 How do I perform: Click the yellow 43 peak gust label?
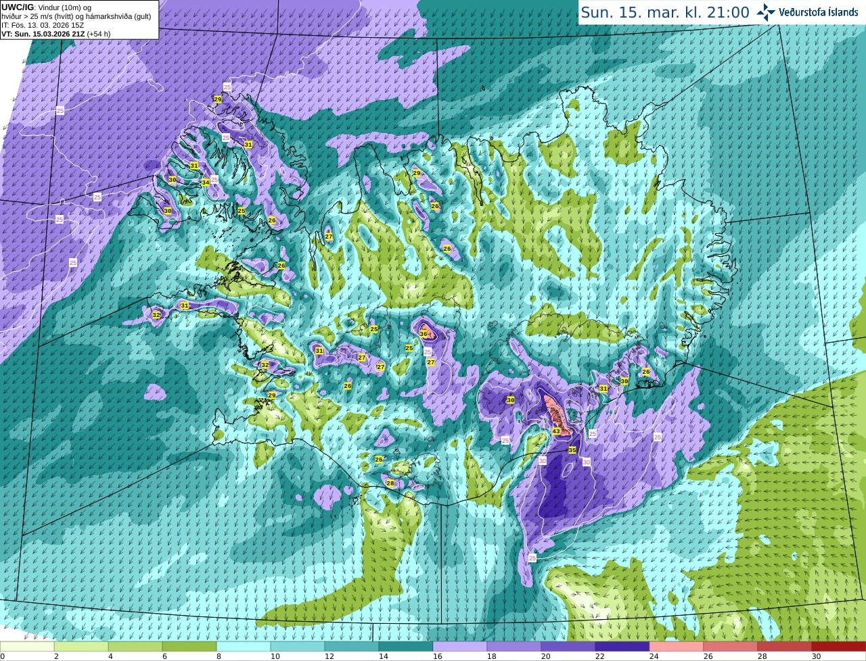click(x=556, y=431)
